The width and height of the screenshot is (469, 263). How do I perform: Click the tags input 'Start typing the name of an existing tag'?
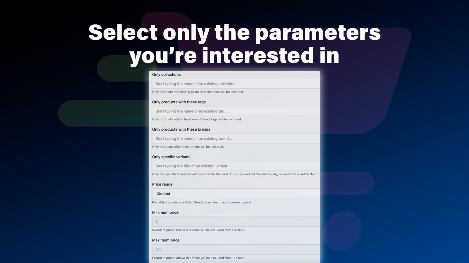pyautogui.click(x=236, y=111)
